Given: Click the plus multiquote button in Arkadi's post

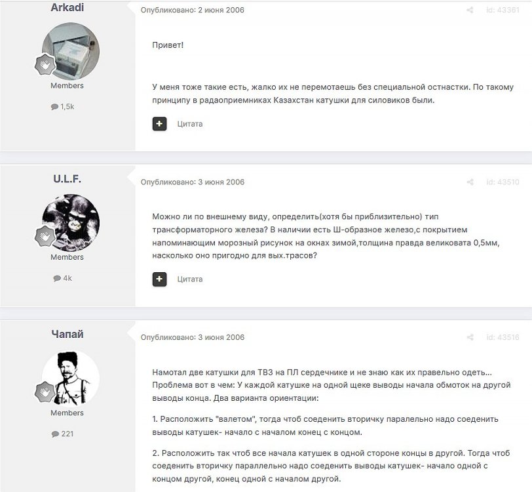Looking at the screenshot, I should tap(159, 124).
